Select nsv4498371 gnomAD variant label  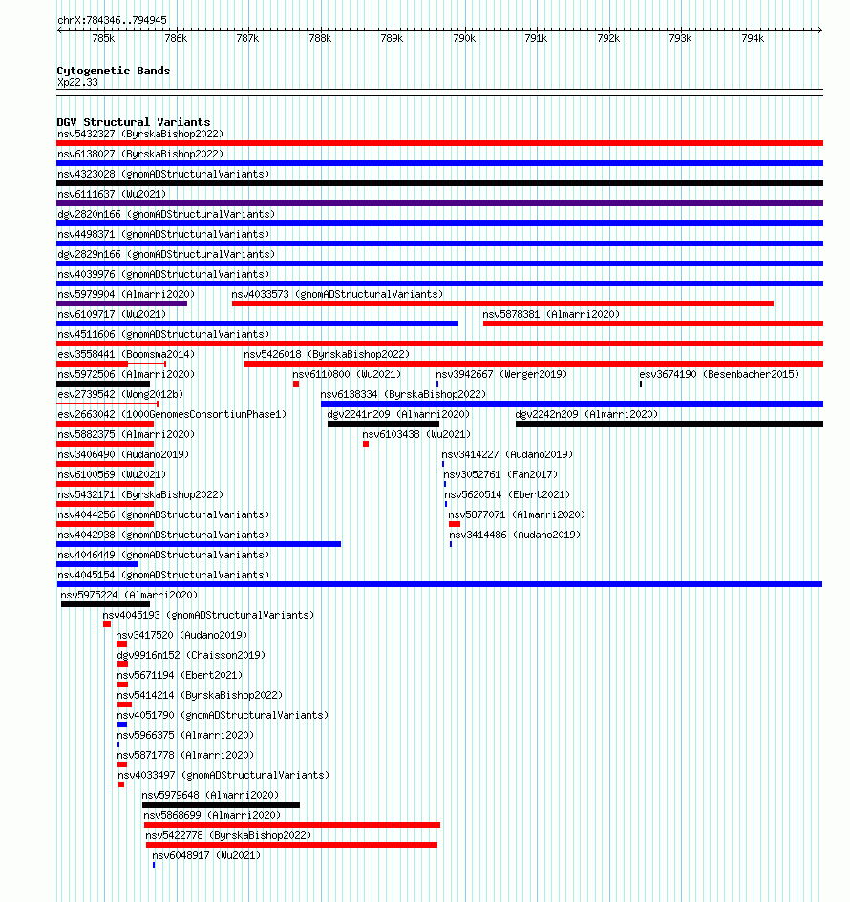163,234
